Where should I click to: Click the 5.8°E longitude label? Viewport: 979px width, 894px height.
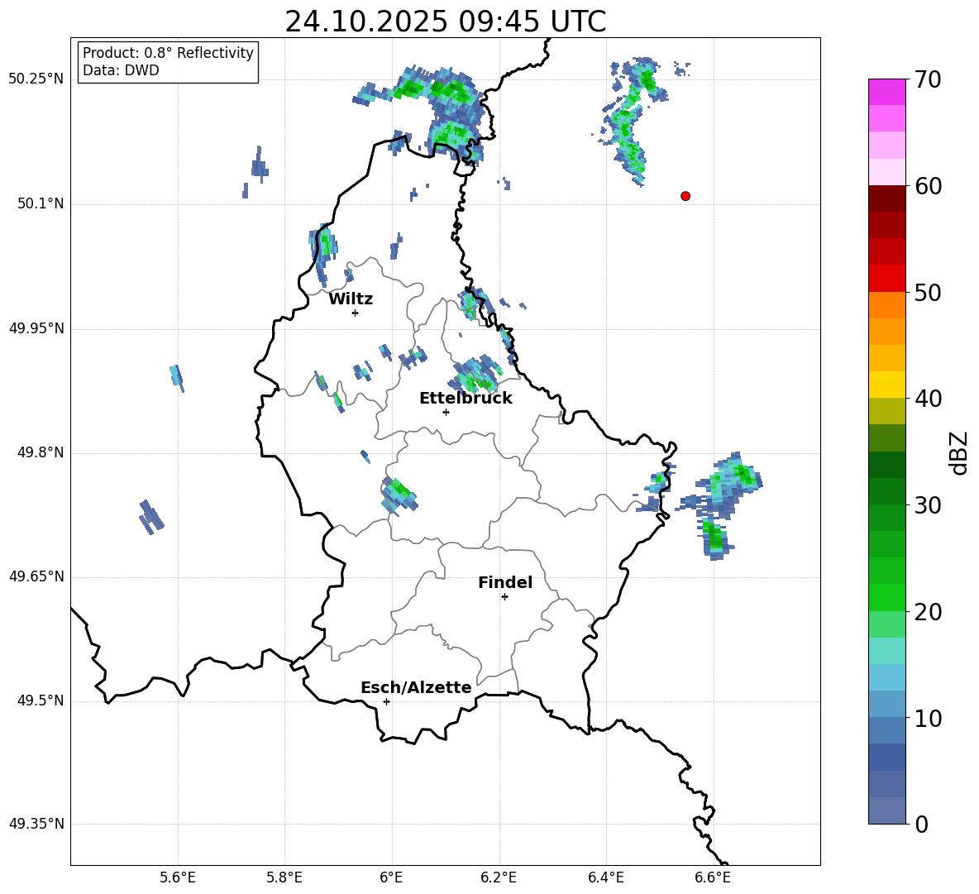tap(284, 877)
